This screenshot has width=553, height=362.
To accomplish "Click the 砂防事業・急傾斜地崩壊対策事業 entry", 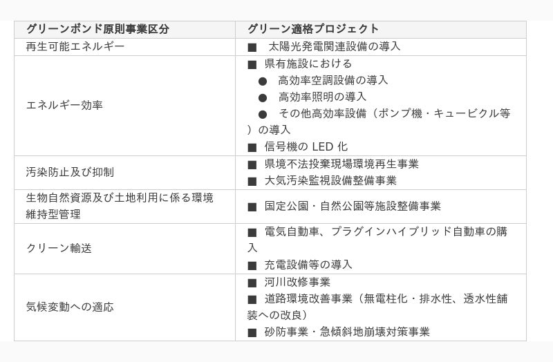I will (x=347, y=332).
